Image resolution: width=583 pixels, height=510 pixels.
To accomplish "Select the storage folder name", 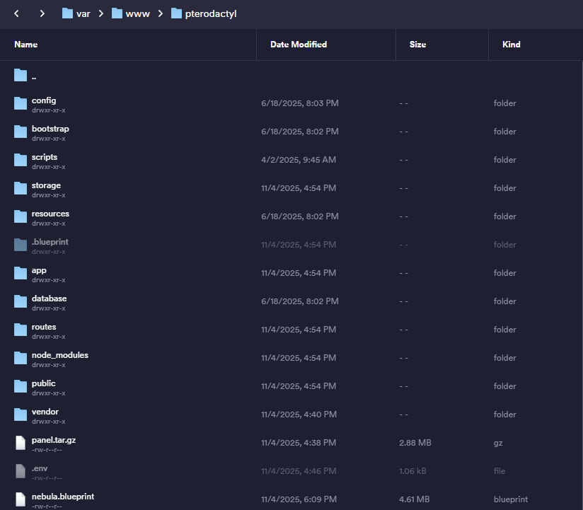I will (x=46, y=185).
